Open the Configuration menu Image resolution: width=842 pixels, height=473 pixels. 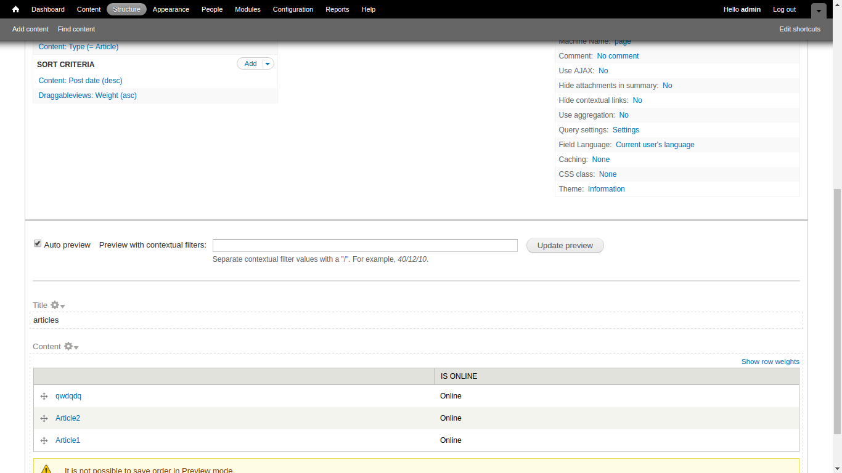coord(293,9)
